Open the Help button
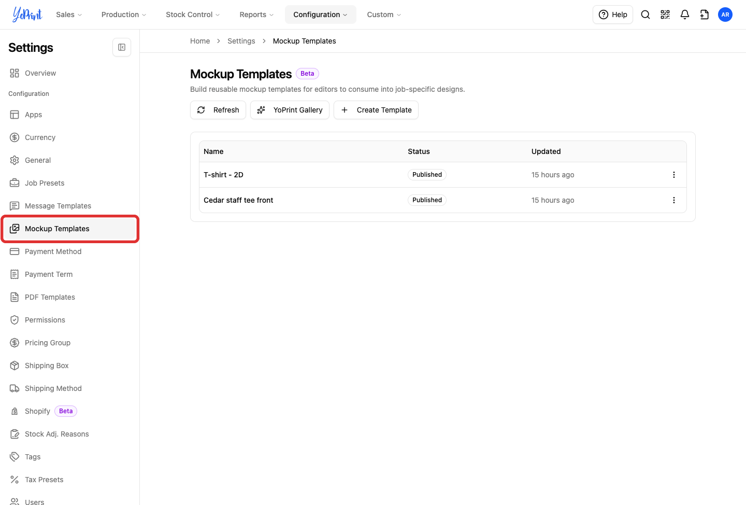Viewport: 746px width, 505px height. tap(613, 15)
